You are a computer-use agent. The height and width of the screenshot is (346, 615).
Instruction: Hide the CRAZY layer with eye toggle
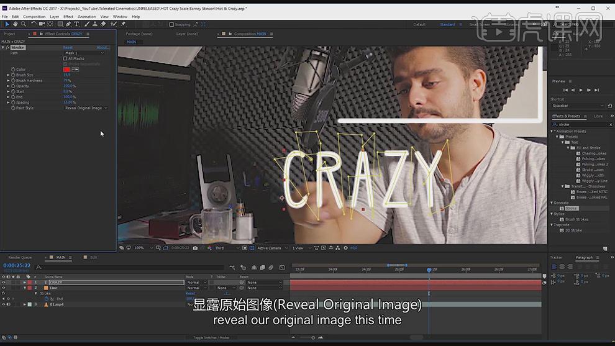pos(4,283)
